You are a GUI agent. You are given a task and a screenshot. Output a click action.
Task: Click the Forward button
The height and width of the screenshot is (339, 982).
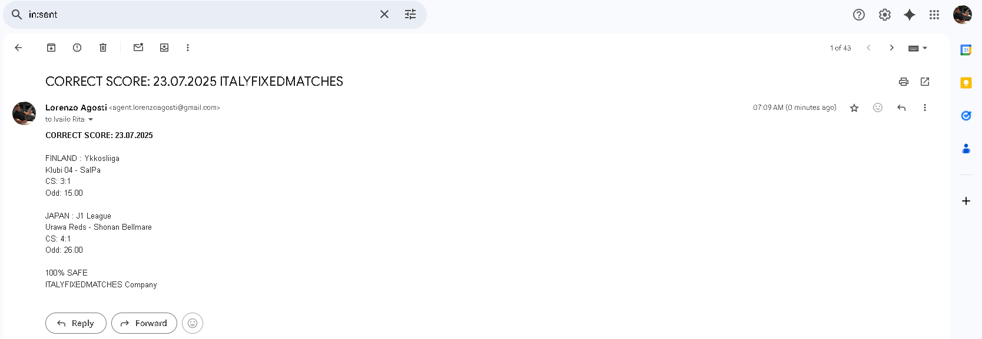pos(144,323)
